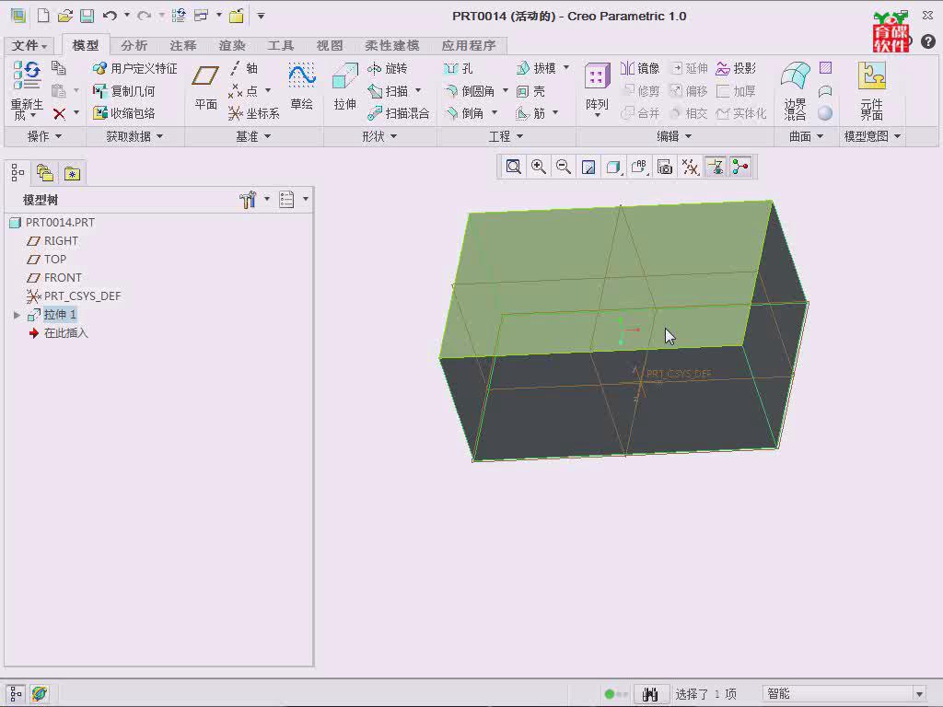Click the Zoom In magnifier icon
943x707 pixels.
point(538,167)
